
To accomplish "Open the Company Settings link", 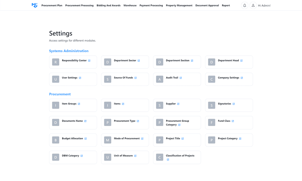I will click(x=228, y=78).
